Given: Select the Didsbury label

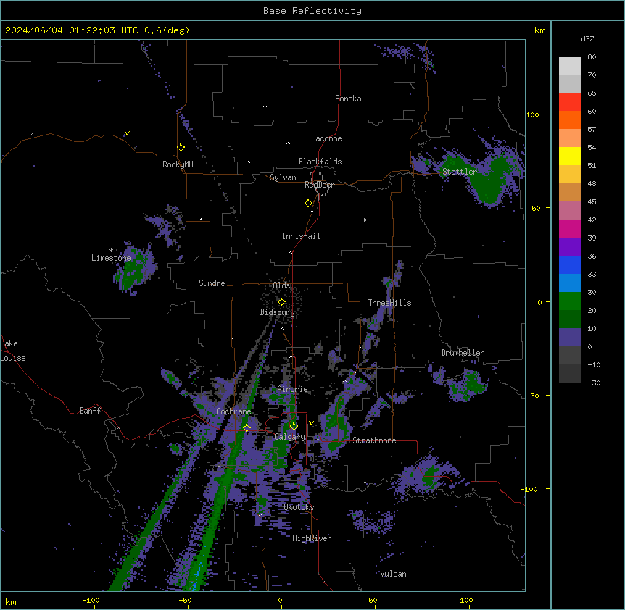Looking at the screenshot, I should click(278, 312).
